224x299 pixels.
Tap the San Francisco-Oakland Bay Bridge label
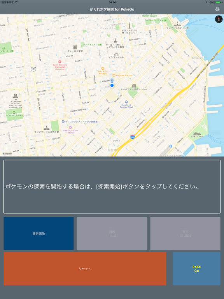[x=207, y=65]
